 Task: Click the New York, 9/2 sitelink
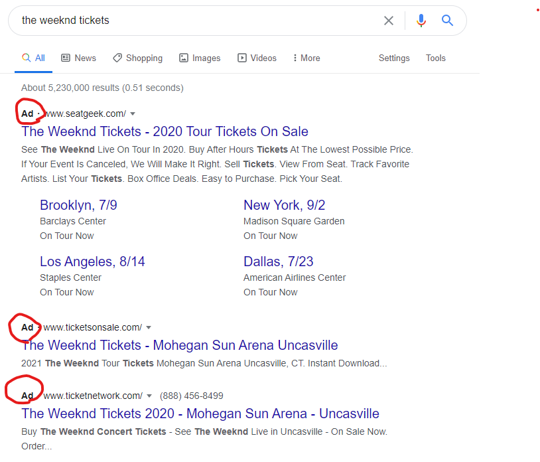284,205
